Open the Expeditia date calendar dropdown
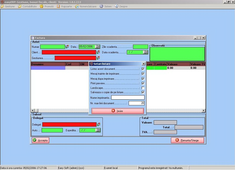 (98, 130)
